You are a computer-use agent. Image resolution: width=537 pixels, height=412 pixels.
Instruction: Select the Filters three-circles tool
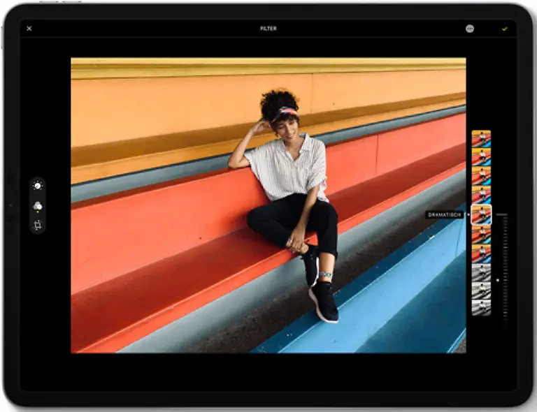pyautogui.click(x=38, y=205)
